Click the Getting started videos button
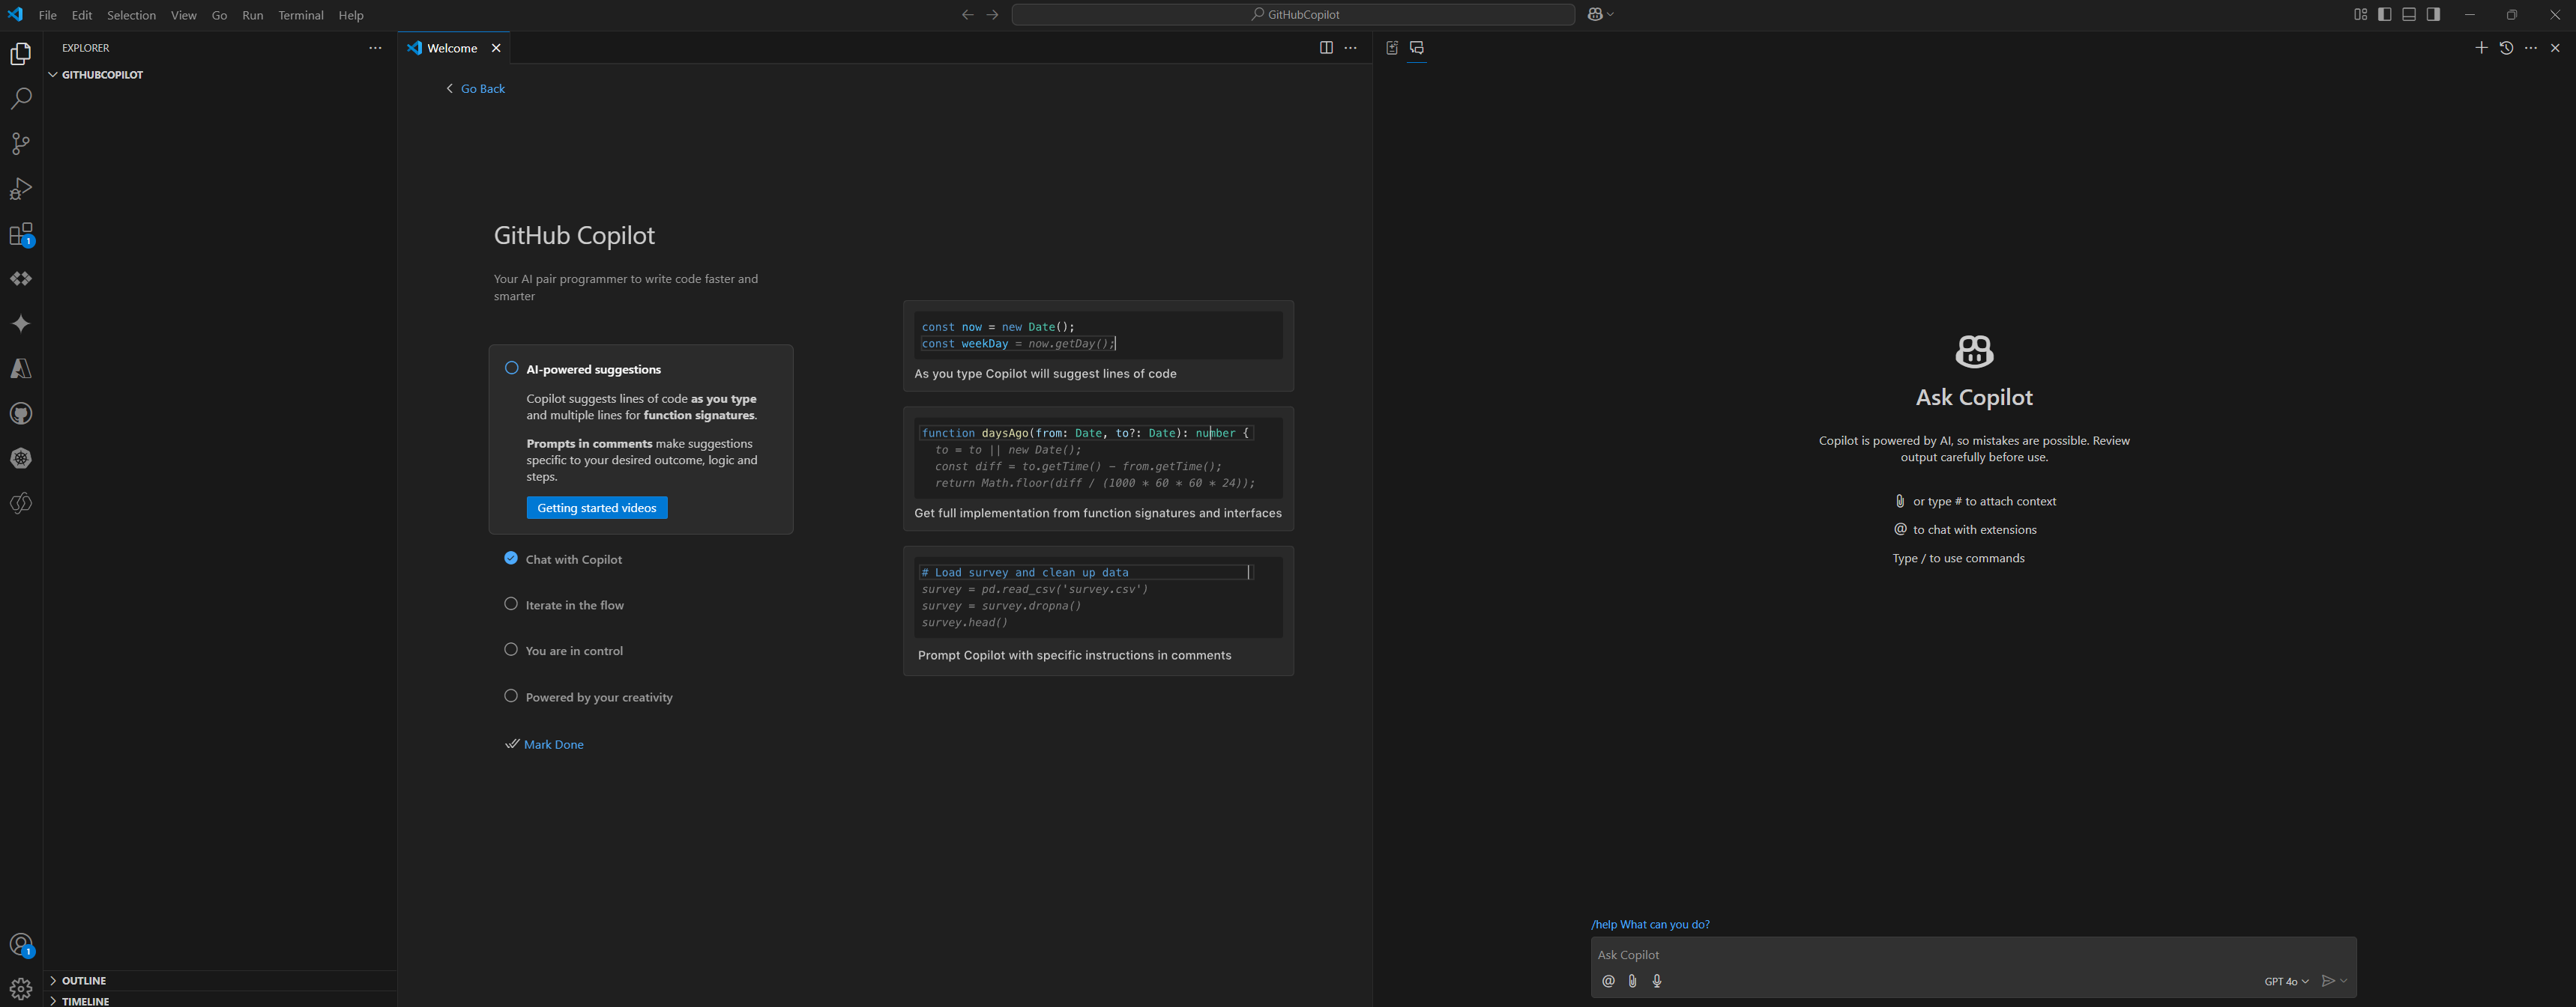Screen dimensions: 2576x1007 [597, 508]
